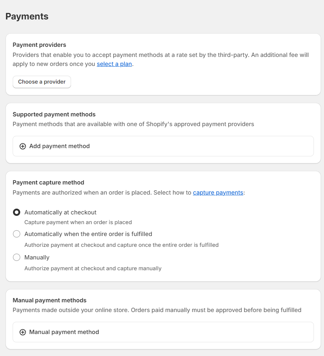Viewport: 324px width, 356px height.
Task: Click the Manual payment methods section title
Action: pyautogui.click(x=49, y=300)
